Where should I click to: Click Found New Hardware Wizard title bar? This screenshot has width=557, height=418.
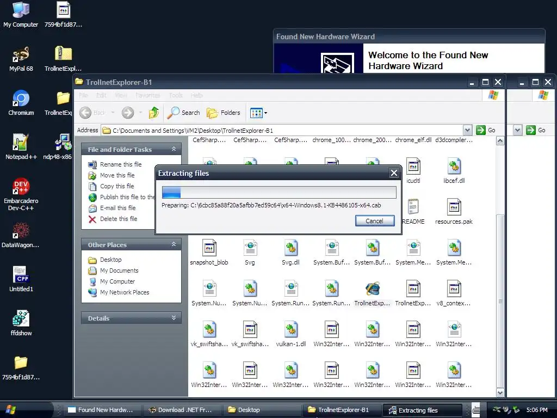[409, 36]
